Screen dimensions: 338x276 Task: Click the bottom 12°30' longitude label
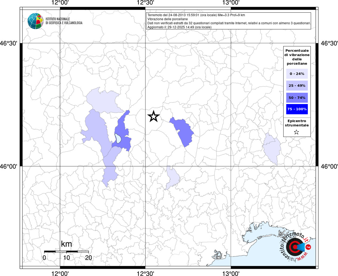145,273
